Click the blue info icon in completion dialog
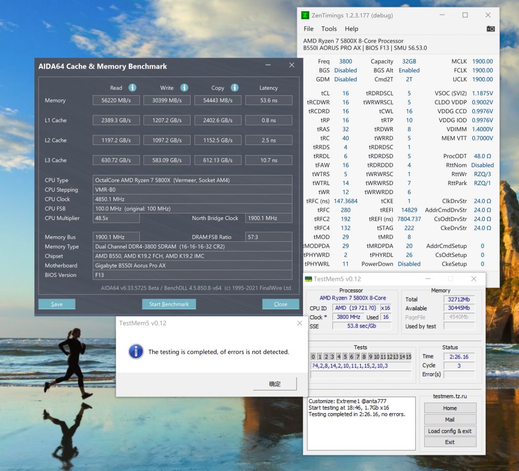 point(136,351)
